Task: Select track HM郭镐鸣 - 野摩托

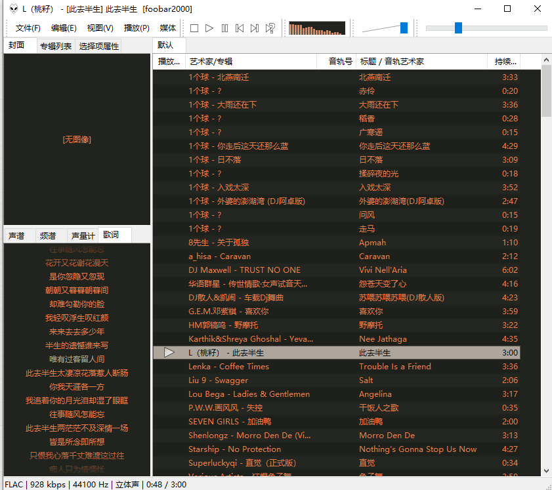Action: point(337,325)
